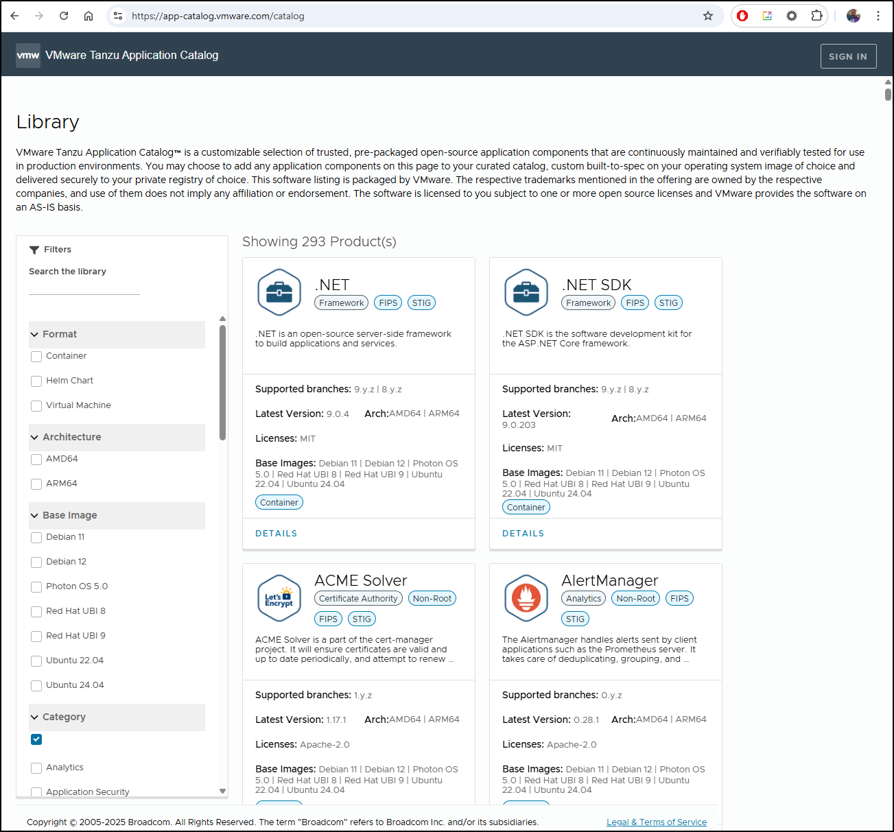Click the FIPS tag on ACME Solver card

click(x=329, y=619)
